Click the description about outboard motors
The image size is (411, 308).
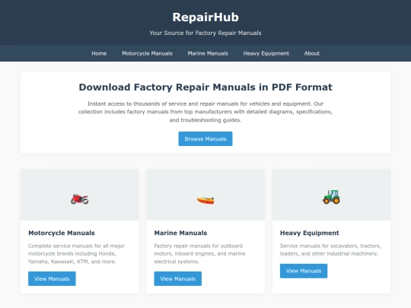199,253
